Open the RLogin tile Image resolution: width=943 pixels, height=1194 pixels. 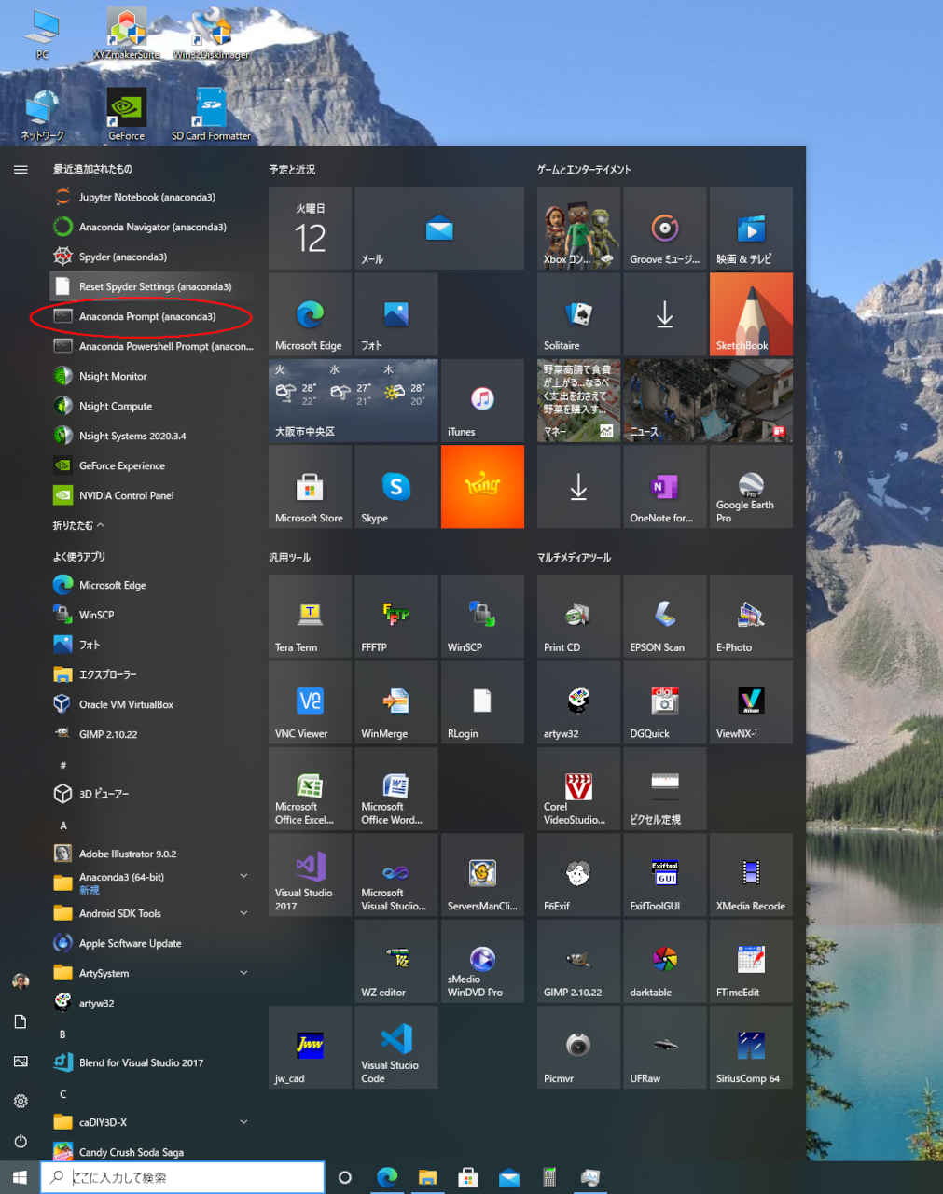point(482,702)
